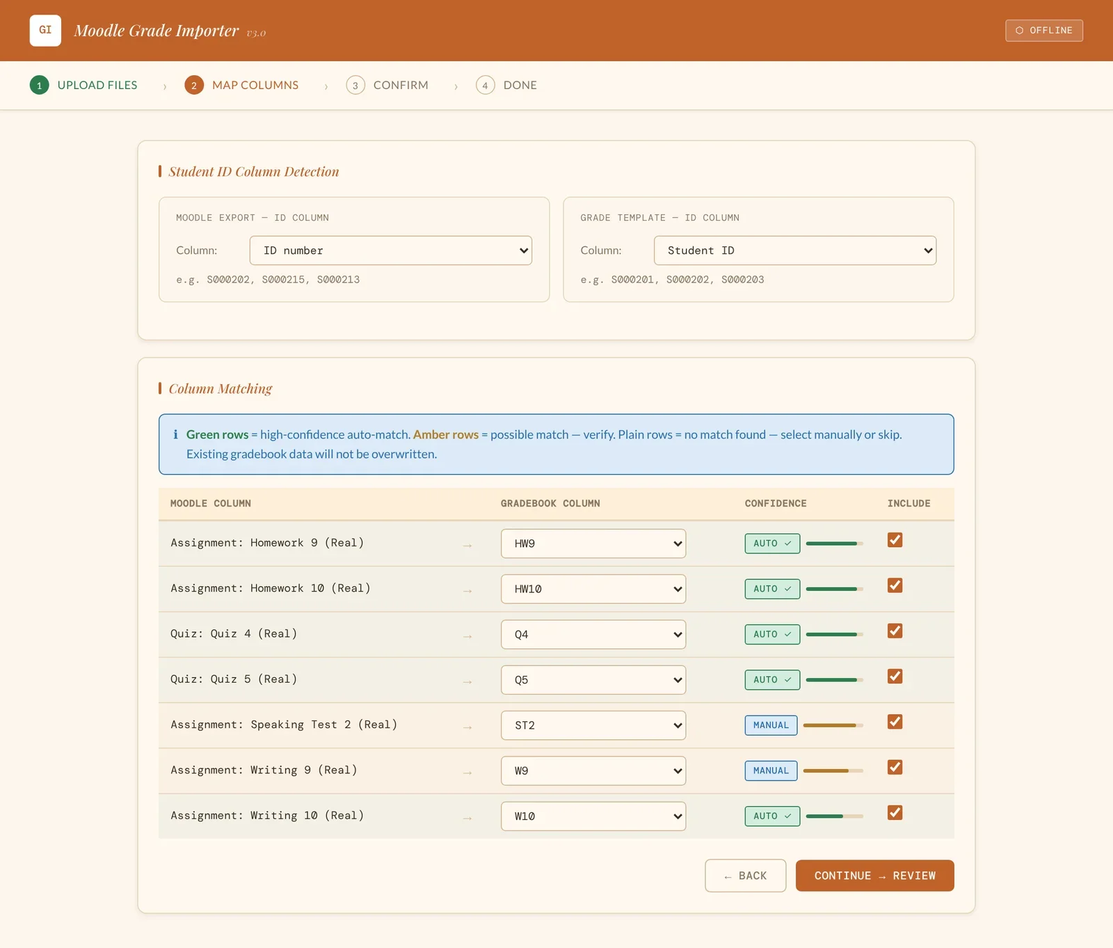
Task: Open the grade template Student ID dropdown
Action: click(x=795, y=251)
